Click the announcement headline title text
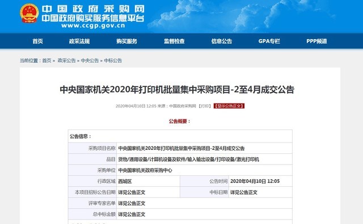 coord(177,89)
